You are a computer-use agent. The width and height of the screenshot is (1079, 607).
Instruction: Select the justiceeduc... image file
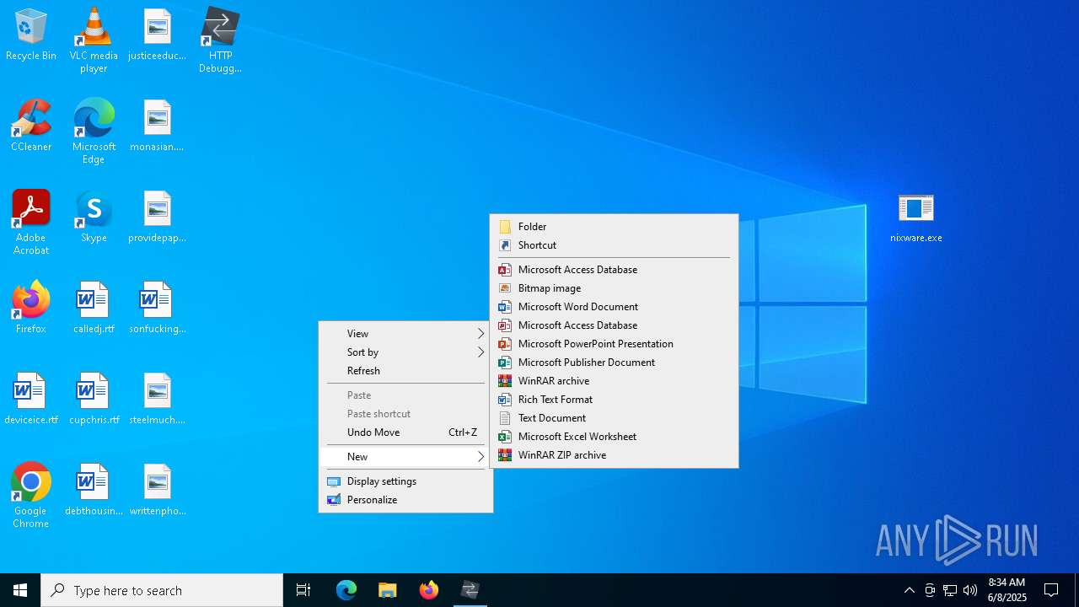point(157,35)
